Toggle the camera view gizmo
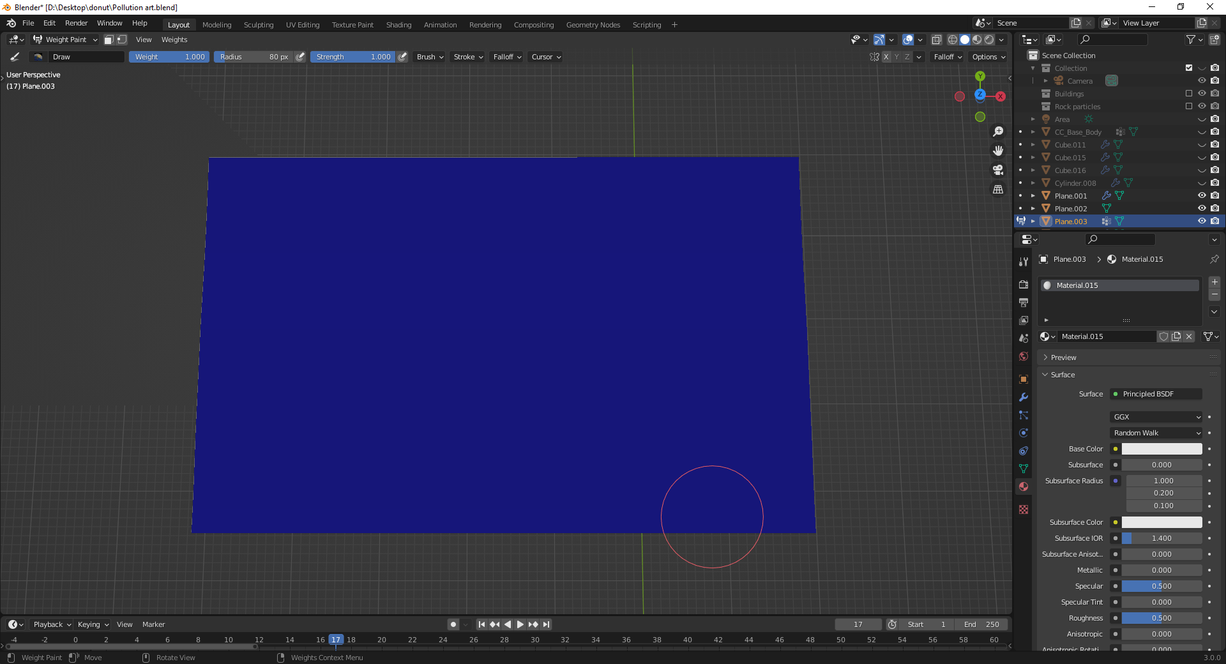 coord(998,170)
